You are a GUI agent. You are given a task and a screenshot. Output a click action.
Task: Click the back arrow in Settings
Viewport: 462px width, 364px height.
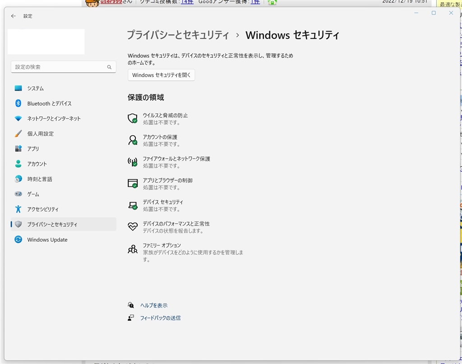(x=13, y=16)
